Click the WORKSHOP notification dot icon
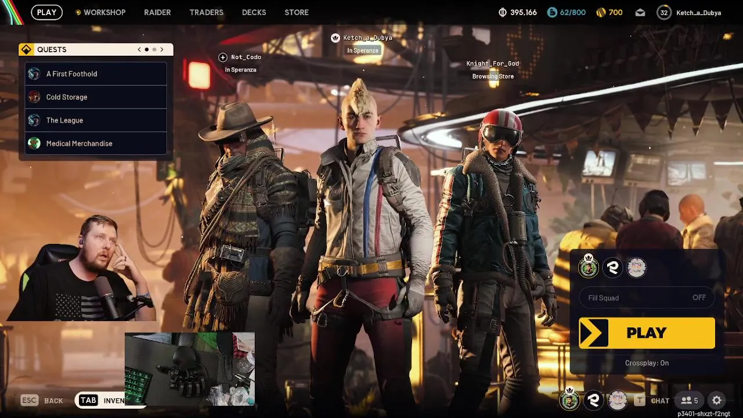Image resolution: width=743 pixels, height=418 pixels. (x=78, y=12)
